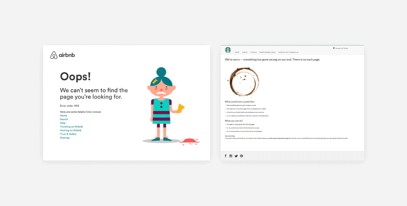Open the Help link on Airbnb page
Screen dimensions: 407x206
[x=63, y=123]
